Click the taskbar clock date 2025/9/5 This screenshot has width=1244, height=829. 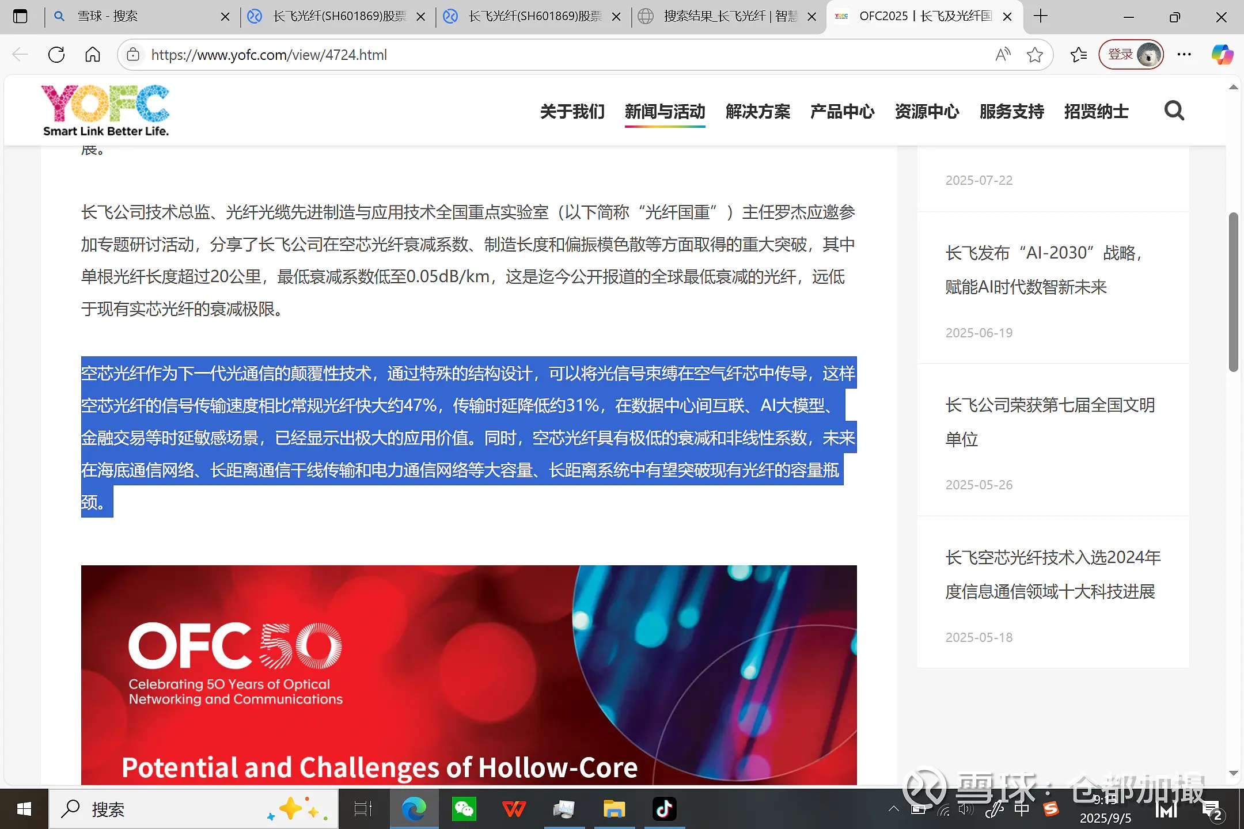1105,818
